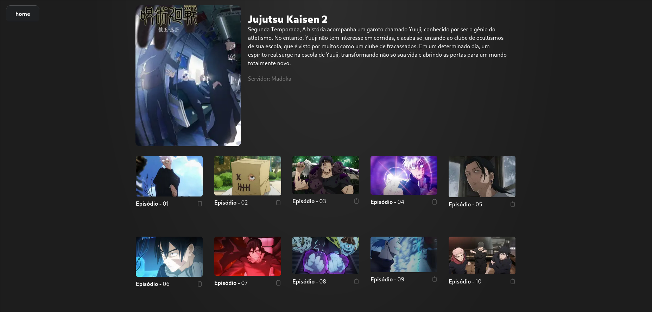Screen dimensions: 652x312
Task: Copy link icon for Episódio 03
Action: click(356, 201)
